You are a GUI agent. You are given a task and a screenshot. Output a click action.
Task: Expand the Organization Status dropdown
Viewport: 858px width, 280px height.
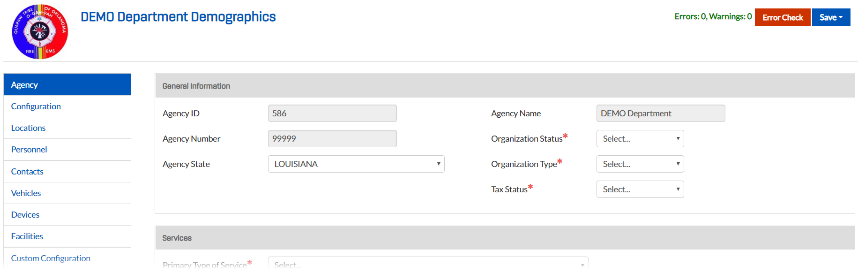640,139
